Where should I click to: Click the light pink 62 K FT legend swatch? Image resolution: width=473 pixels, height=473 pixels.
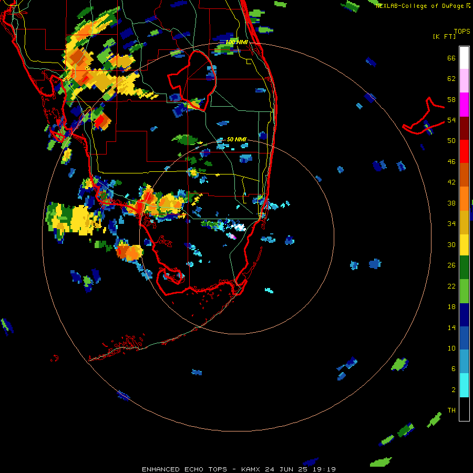[464, 81]
